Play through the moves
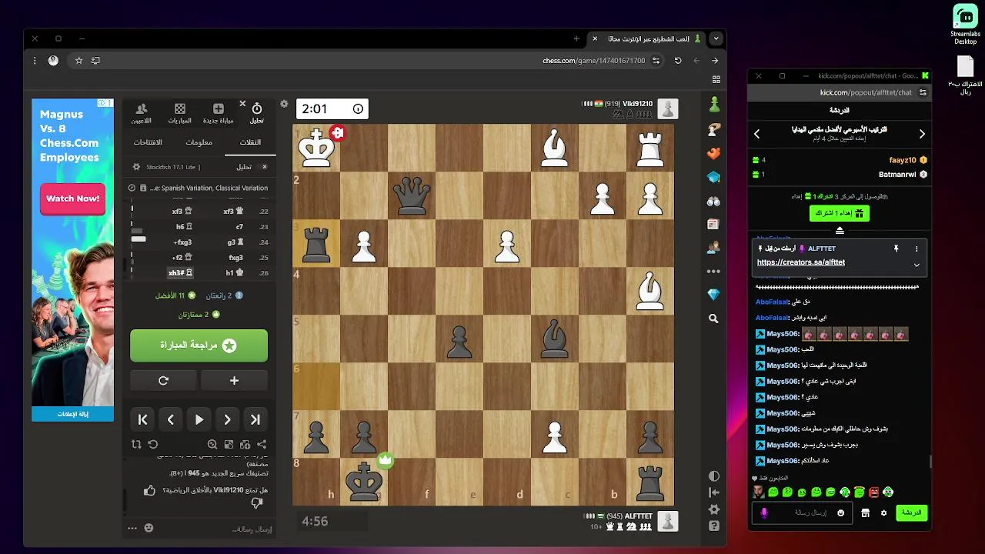The width and height of the screenshot is (985, 554). (199, 419)
